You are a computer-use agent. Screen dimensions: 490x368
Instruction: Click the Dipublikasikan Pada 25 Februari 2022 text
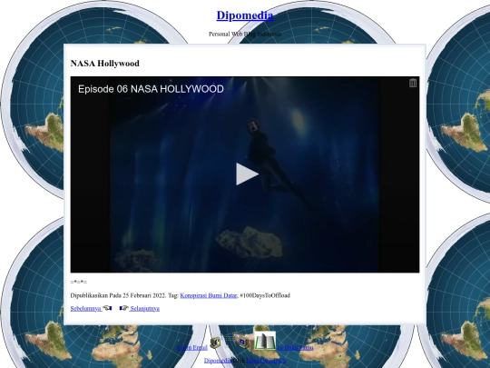coord(118,295)
